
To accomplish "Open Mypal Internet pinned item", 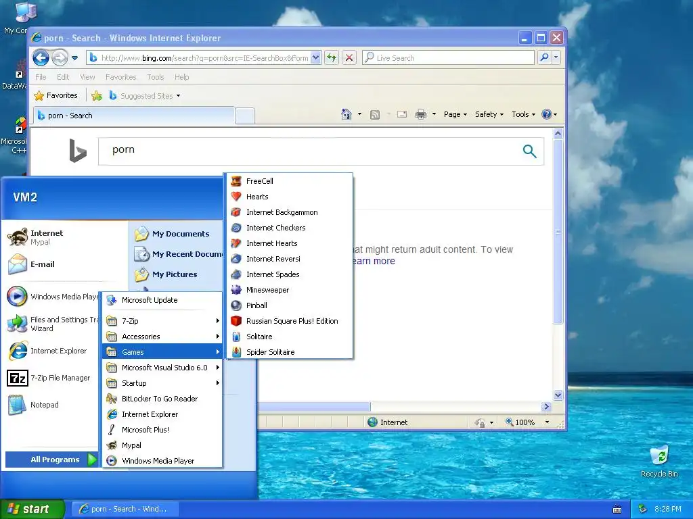I will pyautogui.click(x=65, y=237).
